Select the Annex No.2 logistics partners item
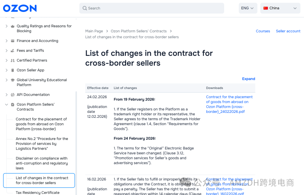304x195 pixels. [x=42, y=144]
